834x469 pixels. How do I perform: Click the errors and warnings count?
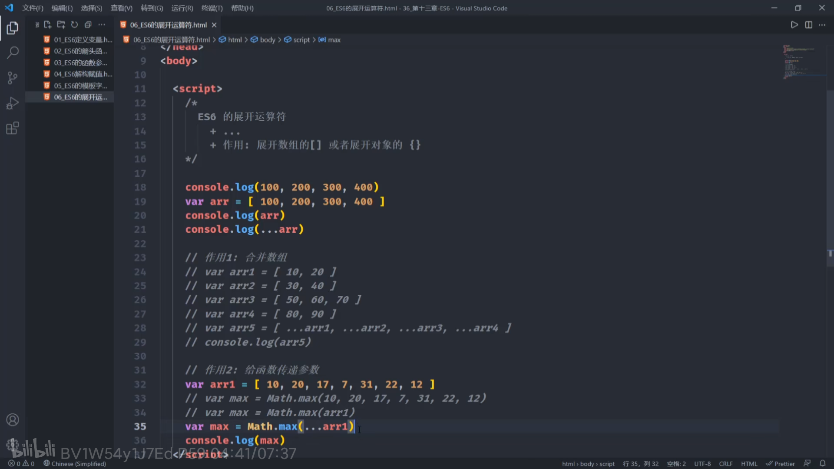(x=21, y=463)
